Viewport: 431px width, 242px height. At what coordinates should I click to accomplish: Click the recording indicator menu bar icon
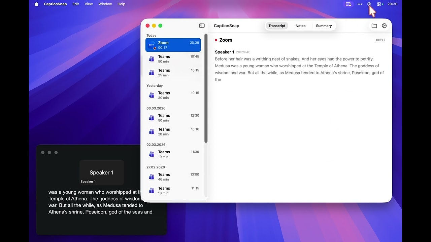[x=369, y=4]
